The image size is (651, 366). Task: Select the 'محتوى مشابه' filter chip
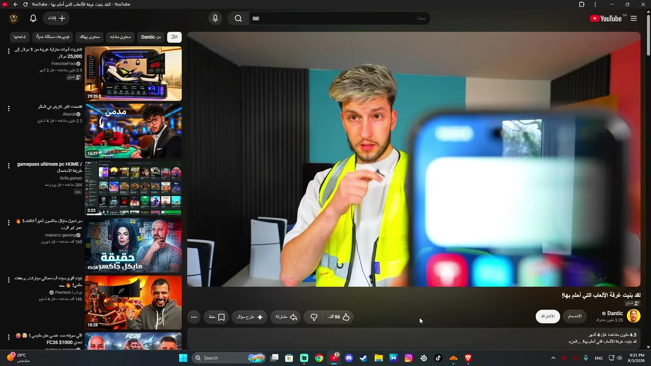tap(121, 37)
